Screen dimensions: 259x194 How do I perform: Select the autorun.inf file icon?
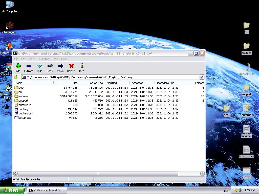pyautogui.click(x=16, y=105)
